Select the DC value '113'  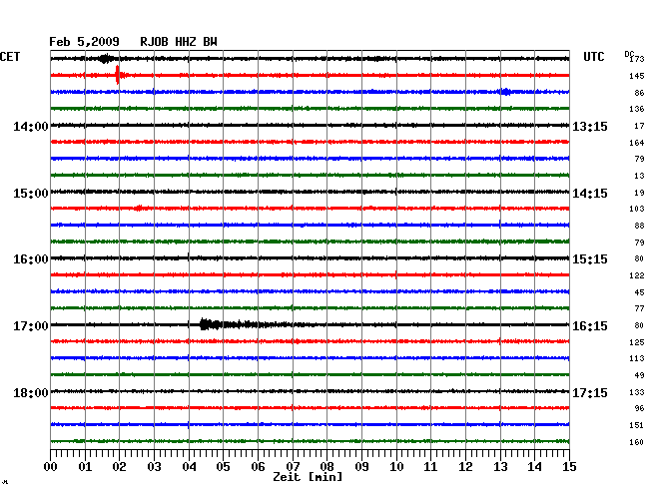pyautogui.click(x=637, y=358)
